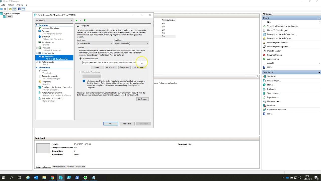Click Virtuellen Computer importieren action
Screen dimensions: 321x181
(x=282, y=26)
